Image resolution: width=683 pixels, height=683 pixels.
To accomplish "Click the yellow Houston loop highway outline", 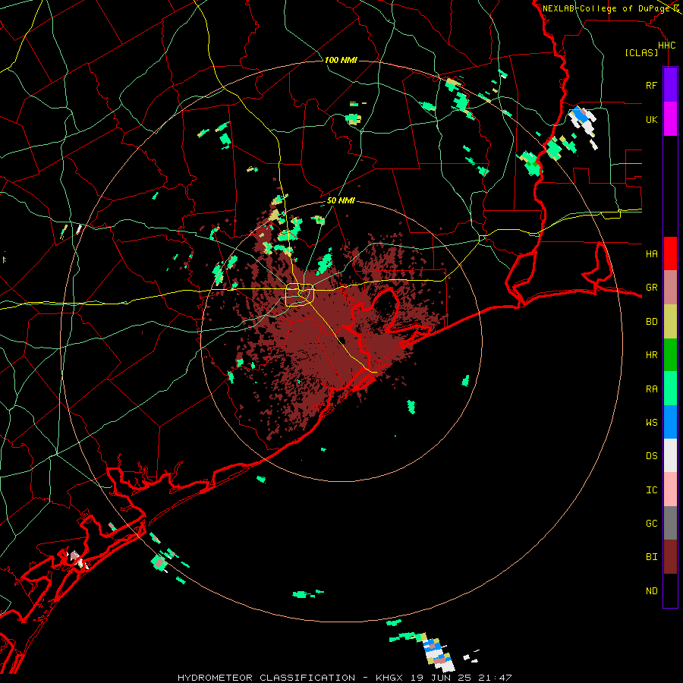I will click(300, 294).
